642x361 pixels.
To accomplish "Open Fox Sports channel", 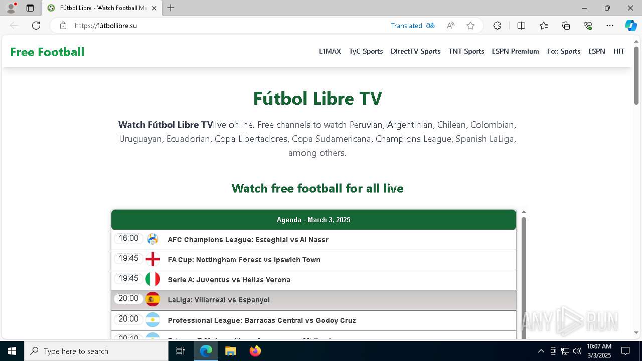I will 564,51.
